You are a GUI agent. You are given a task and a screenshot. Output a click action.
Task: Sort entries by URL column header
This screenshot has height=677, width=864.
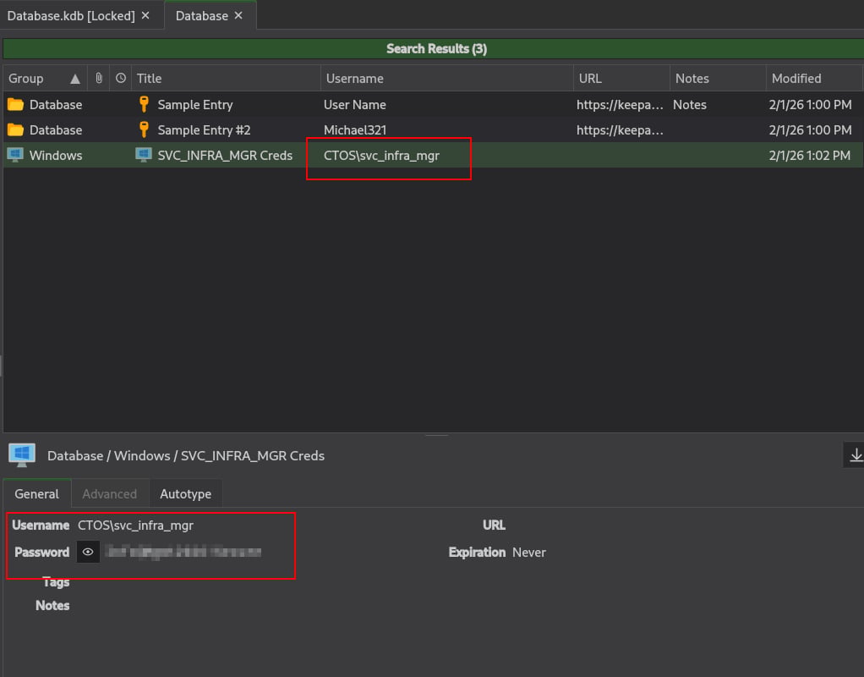coord(621,79)
